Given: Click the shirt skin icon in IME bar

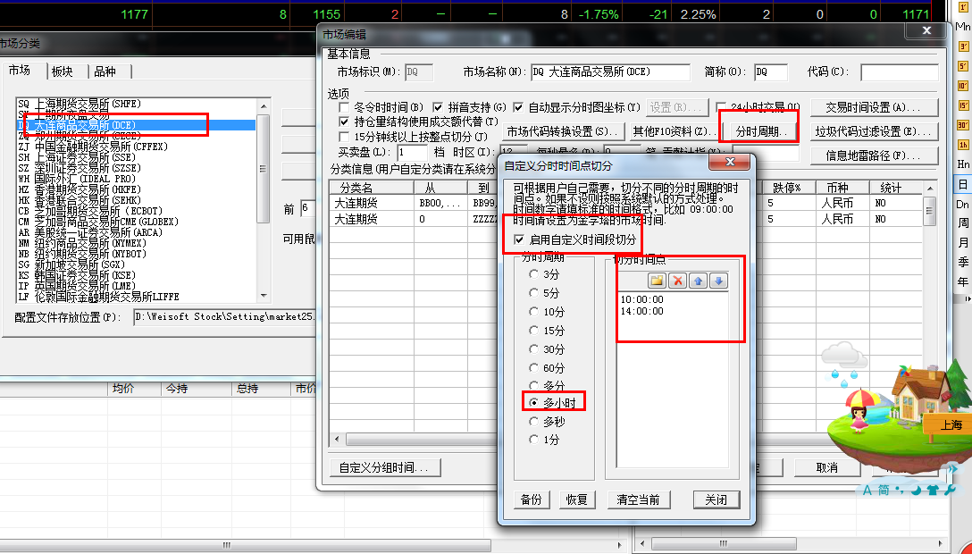Looking at the screenshot, I should click(933, 490).
